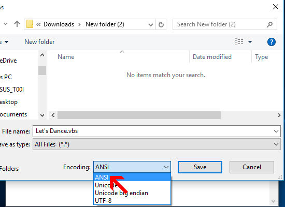Screen dimensions: 285x207
Task: Click the Cancel button
Action: 252,167
